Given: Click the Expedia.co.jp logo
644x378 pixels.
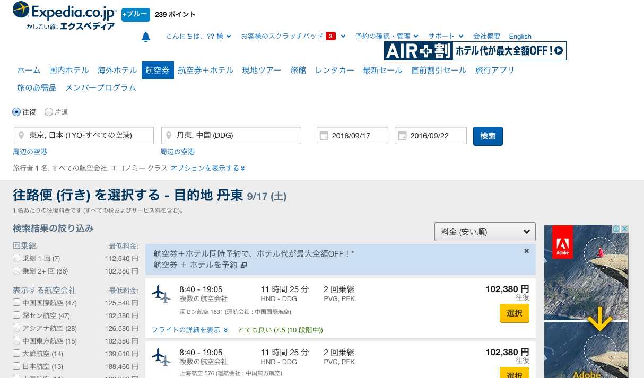Looking at the screenshot, I should pyautogui.click(x=64, y=15).
